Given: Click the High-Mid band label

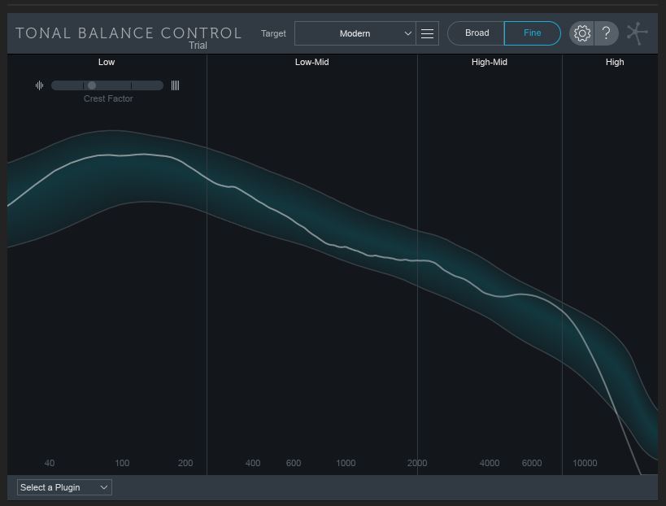Looking at the screenshot, I should (x=490, y=62).
